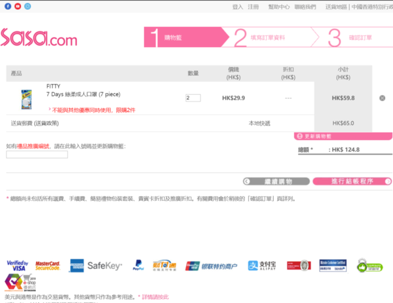Click the red promotion restriction notice 限購2件
Image resolution: width=393 pixels, height=303 pixels.
pos(94,110)
